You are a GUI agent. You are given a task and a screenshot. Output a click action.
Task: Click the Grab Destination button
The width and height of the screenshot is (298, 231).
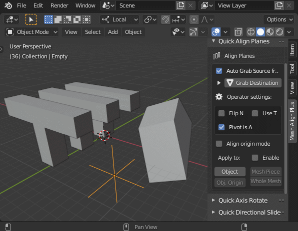pos(253,83)
